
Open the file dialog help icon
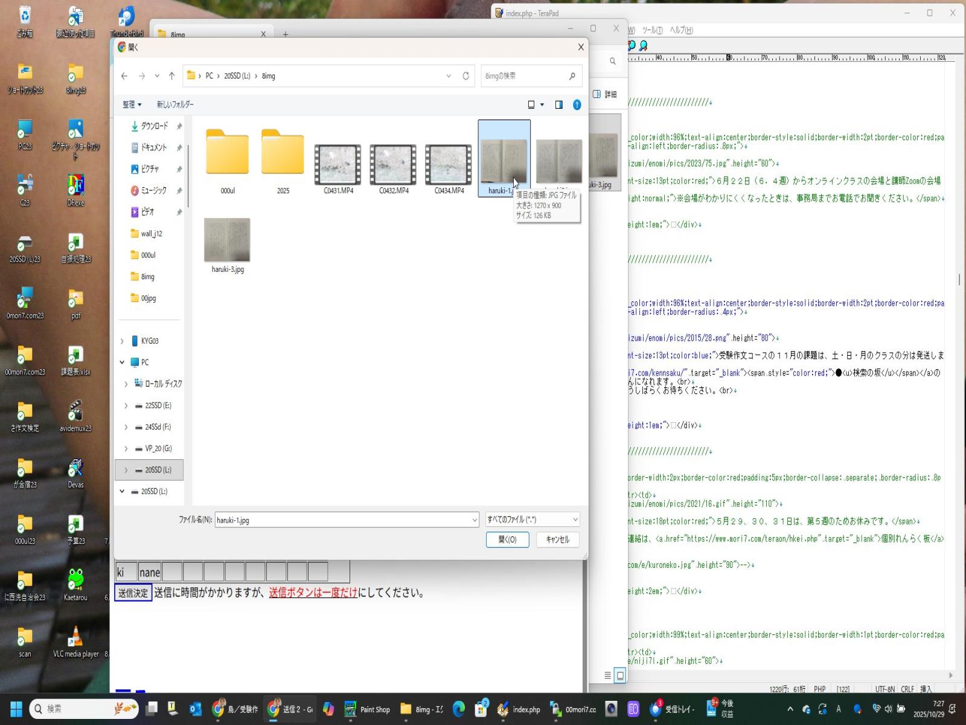pos(577,105)
